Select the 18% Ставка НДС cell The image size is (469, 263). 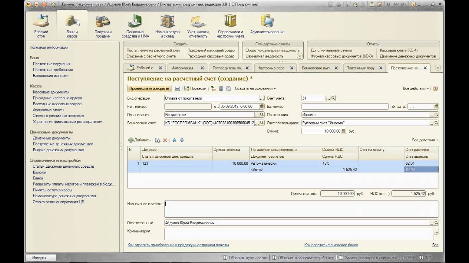point(339,164)
